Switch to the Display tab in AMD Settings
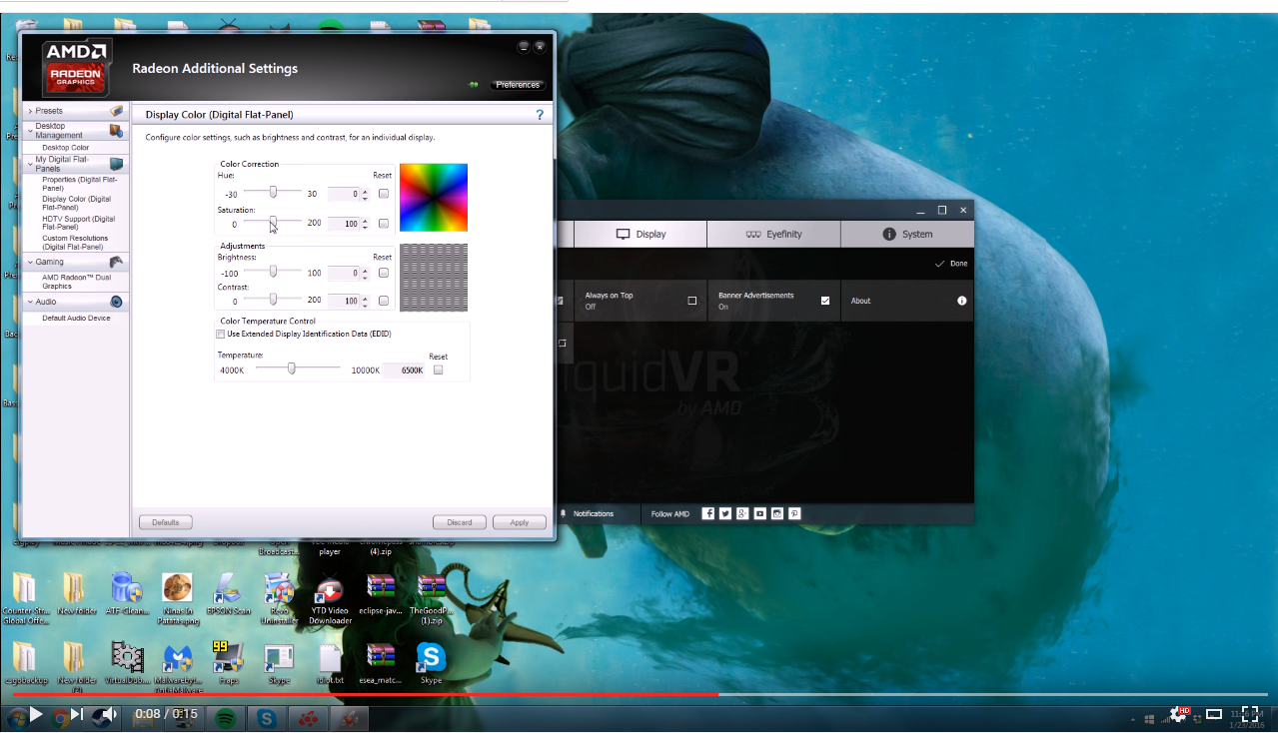The width and height of the screenshot is (1278, 733). click(x=640, y=234)
